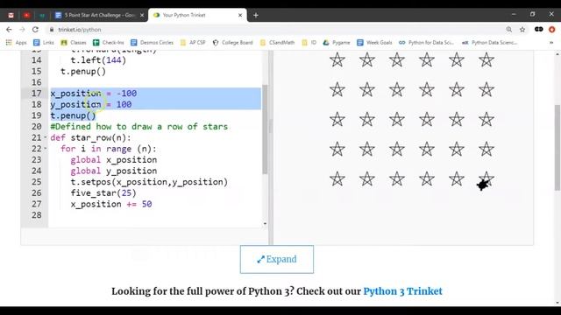Open the Apps bookmarks shortcut
The image size is (561, 315).
tap(16, 43)
